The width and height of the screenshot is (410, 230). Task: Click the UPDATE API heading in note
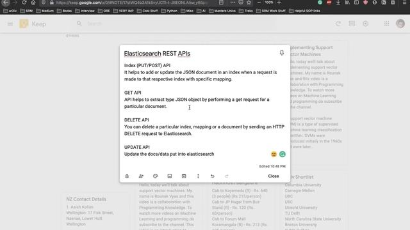[136, 147]
